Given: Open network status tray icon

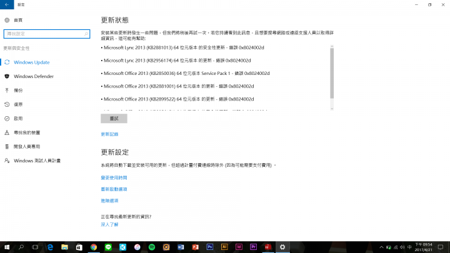Looking at the screenshot, I should pyautogui.click(x=396, y=247).
